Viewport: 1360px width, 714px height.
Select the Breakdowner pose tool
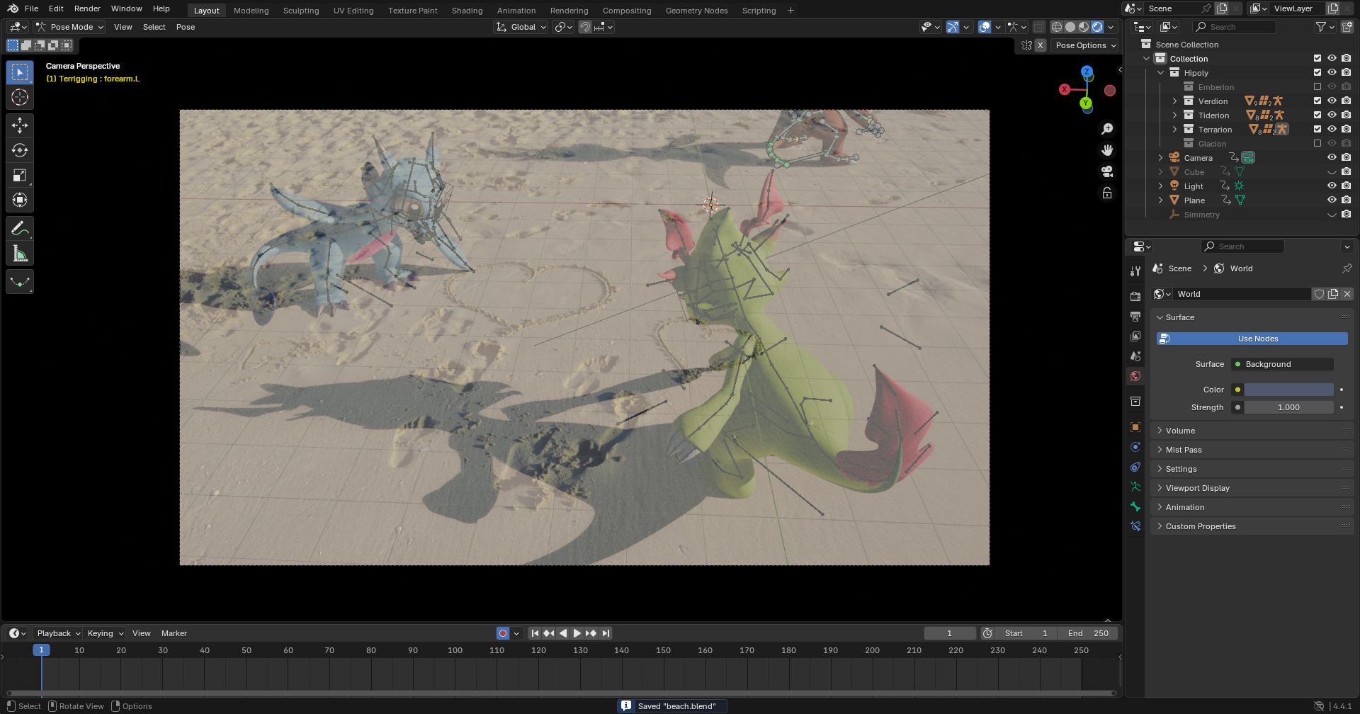coord(20,281)
